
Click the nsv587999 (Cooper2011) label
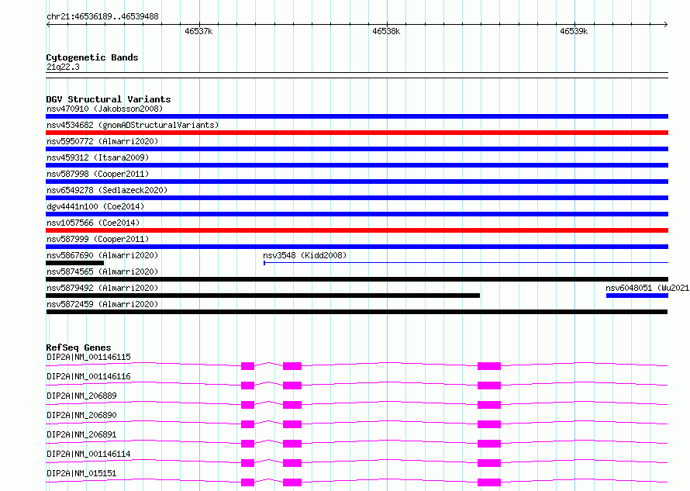coord(98,239)
